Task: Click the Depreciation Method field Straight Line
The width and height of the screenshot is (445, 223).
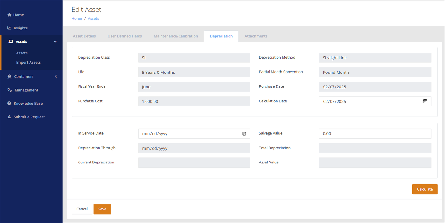Action: [375, 58]
